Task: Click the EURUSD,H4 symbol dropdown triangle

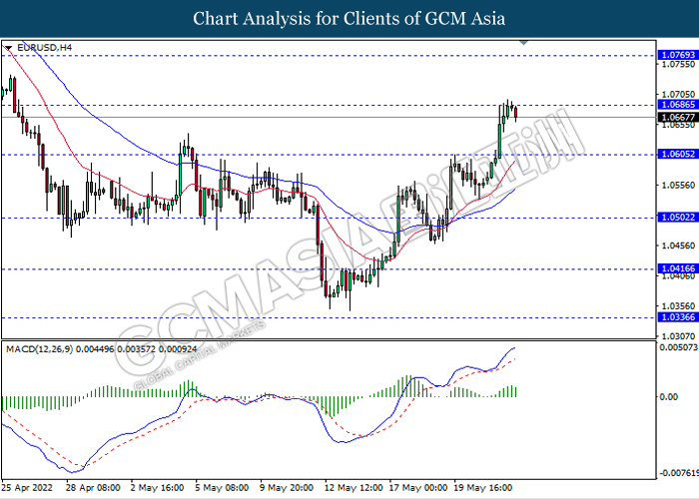Action: point(8,48)
